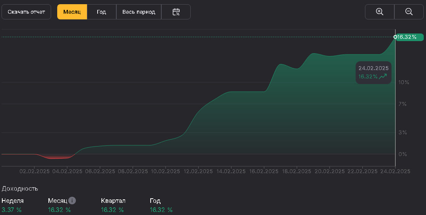Click the "20.02.2025" axis date label
The image size is (426, 215).
click(330, 171)
